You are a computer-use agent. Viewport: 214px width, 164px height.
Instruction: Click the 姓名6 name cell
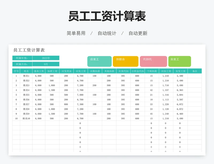tap(26, 100)
